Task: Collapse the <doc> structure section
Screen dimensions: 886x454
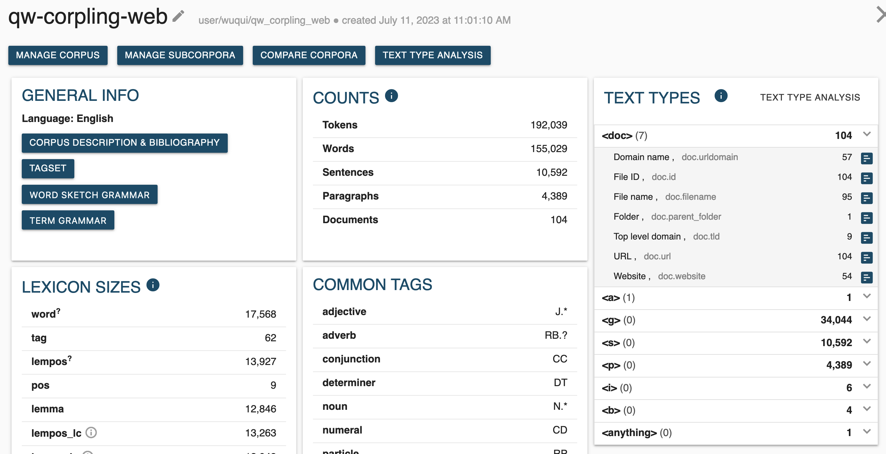Action: [867, 134]
